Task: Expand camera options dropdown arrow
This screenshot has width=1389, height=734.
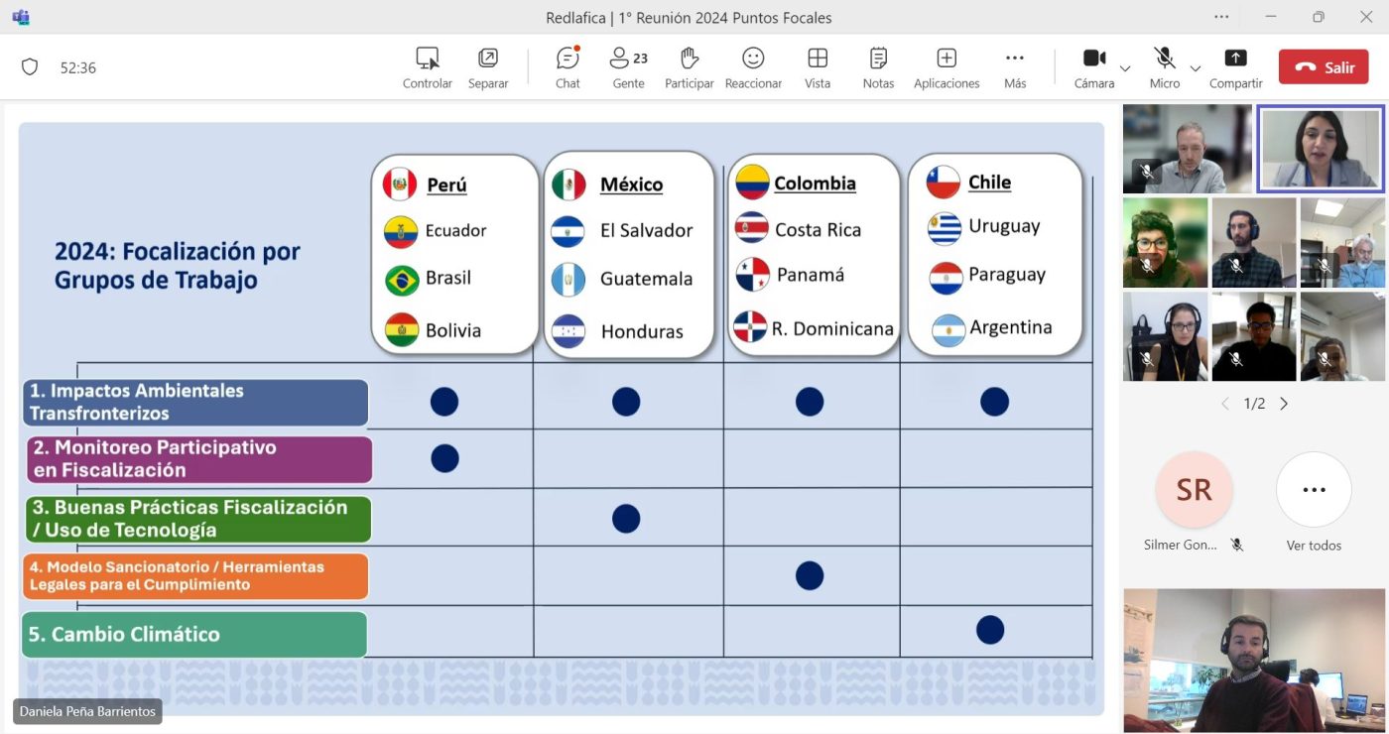Action: pos(1125,68)
